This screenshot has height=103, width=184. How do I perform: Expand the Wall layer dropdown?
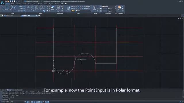(x=90, y=11)
